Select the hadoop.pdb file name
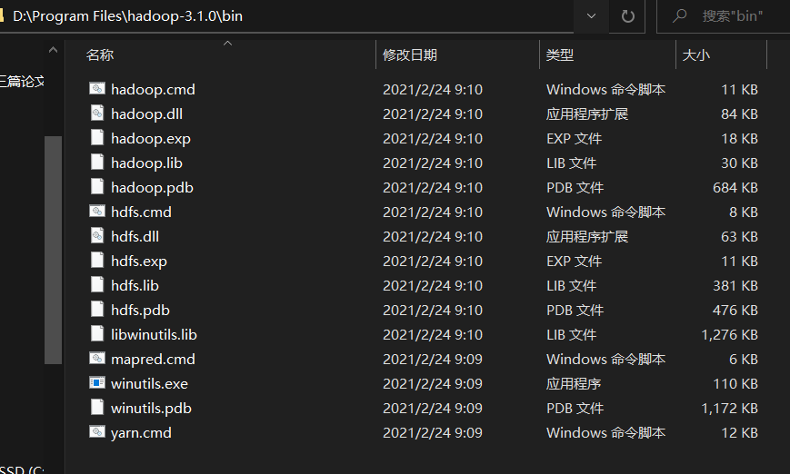The image size is (790, 474). click(x=152, y=188)
